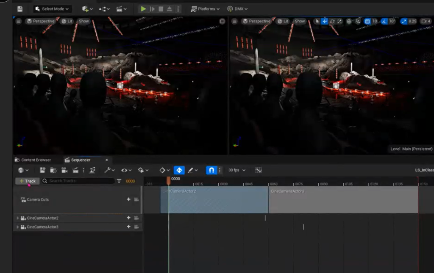The image size is (434, 273).
Task: Open the Sequencer render options three-dot menu
Action: (x=83, y=170)
